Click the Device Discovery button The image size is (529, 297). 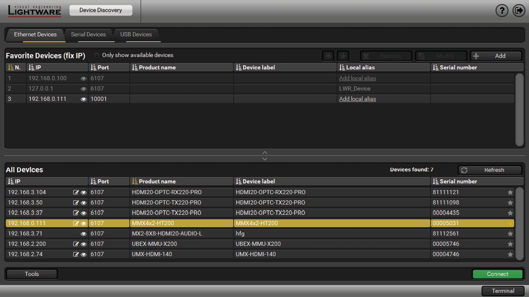101,10
